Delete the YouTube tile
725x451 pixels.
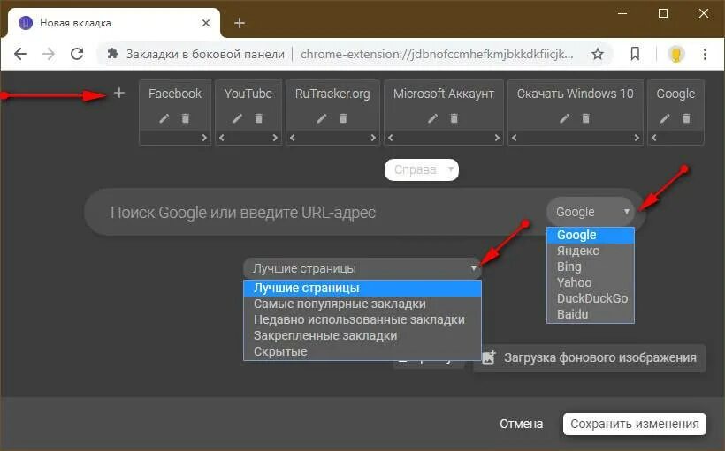click(259, 118)
